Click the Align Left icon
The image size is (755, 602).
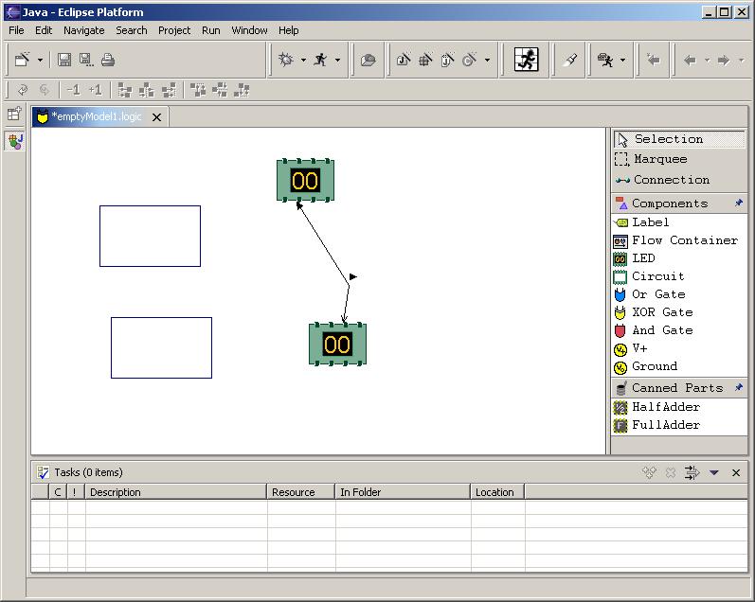point(125,90)
